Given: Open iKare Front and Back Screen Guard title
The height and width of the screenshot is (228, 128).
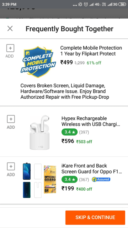Looking at the screenshot, I should pos(92,169).
